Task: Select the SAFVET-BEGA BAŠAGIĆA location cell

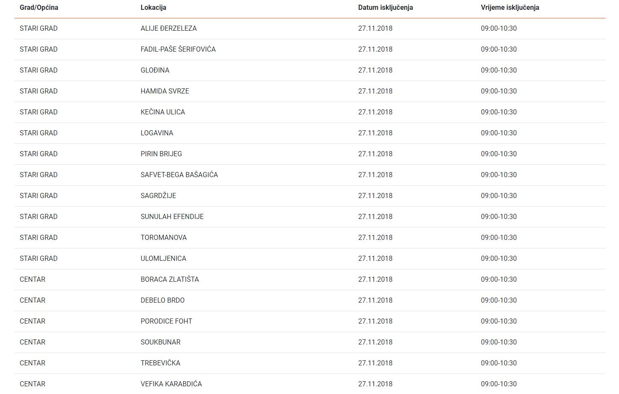Action: pos(179,175)
